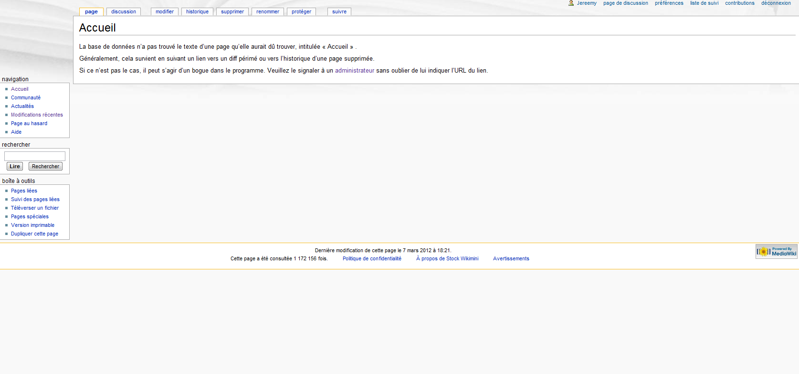Image resolution: width=799 pixels, height=374 pixels.
Task: Open the discussion tab
Action: pyautogui.click(x=124, y=12)
